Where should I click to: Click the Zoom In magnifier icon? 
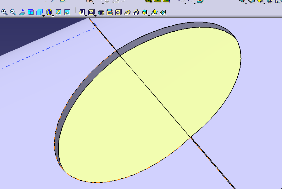click(4, 12)
